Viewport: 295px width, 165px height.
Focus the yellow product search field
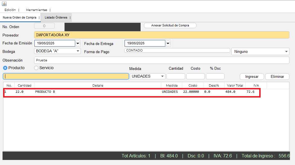(x=66, y=76)
